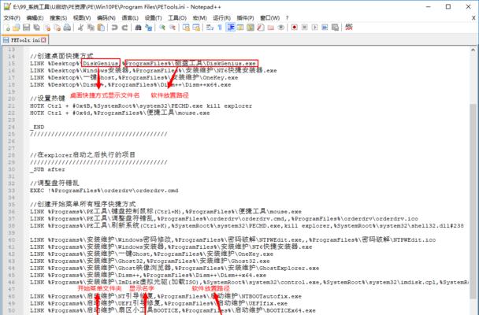Image resolution: width=479 pixels, height=315 pixels.
Task: Toggle Show All Characters pilcrow icon
Action: coord(220,28)
